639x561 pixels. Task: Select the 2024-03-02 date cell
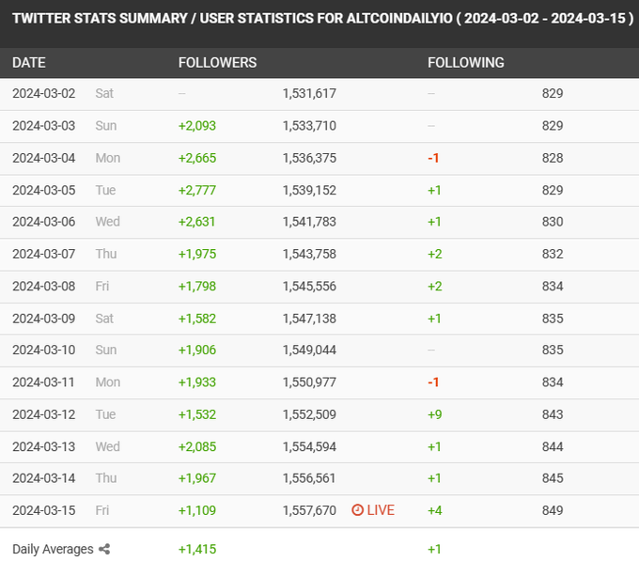(x=43, y=93)
